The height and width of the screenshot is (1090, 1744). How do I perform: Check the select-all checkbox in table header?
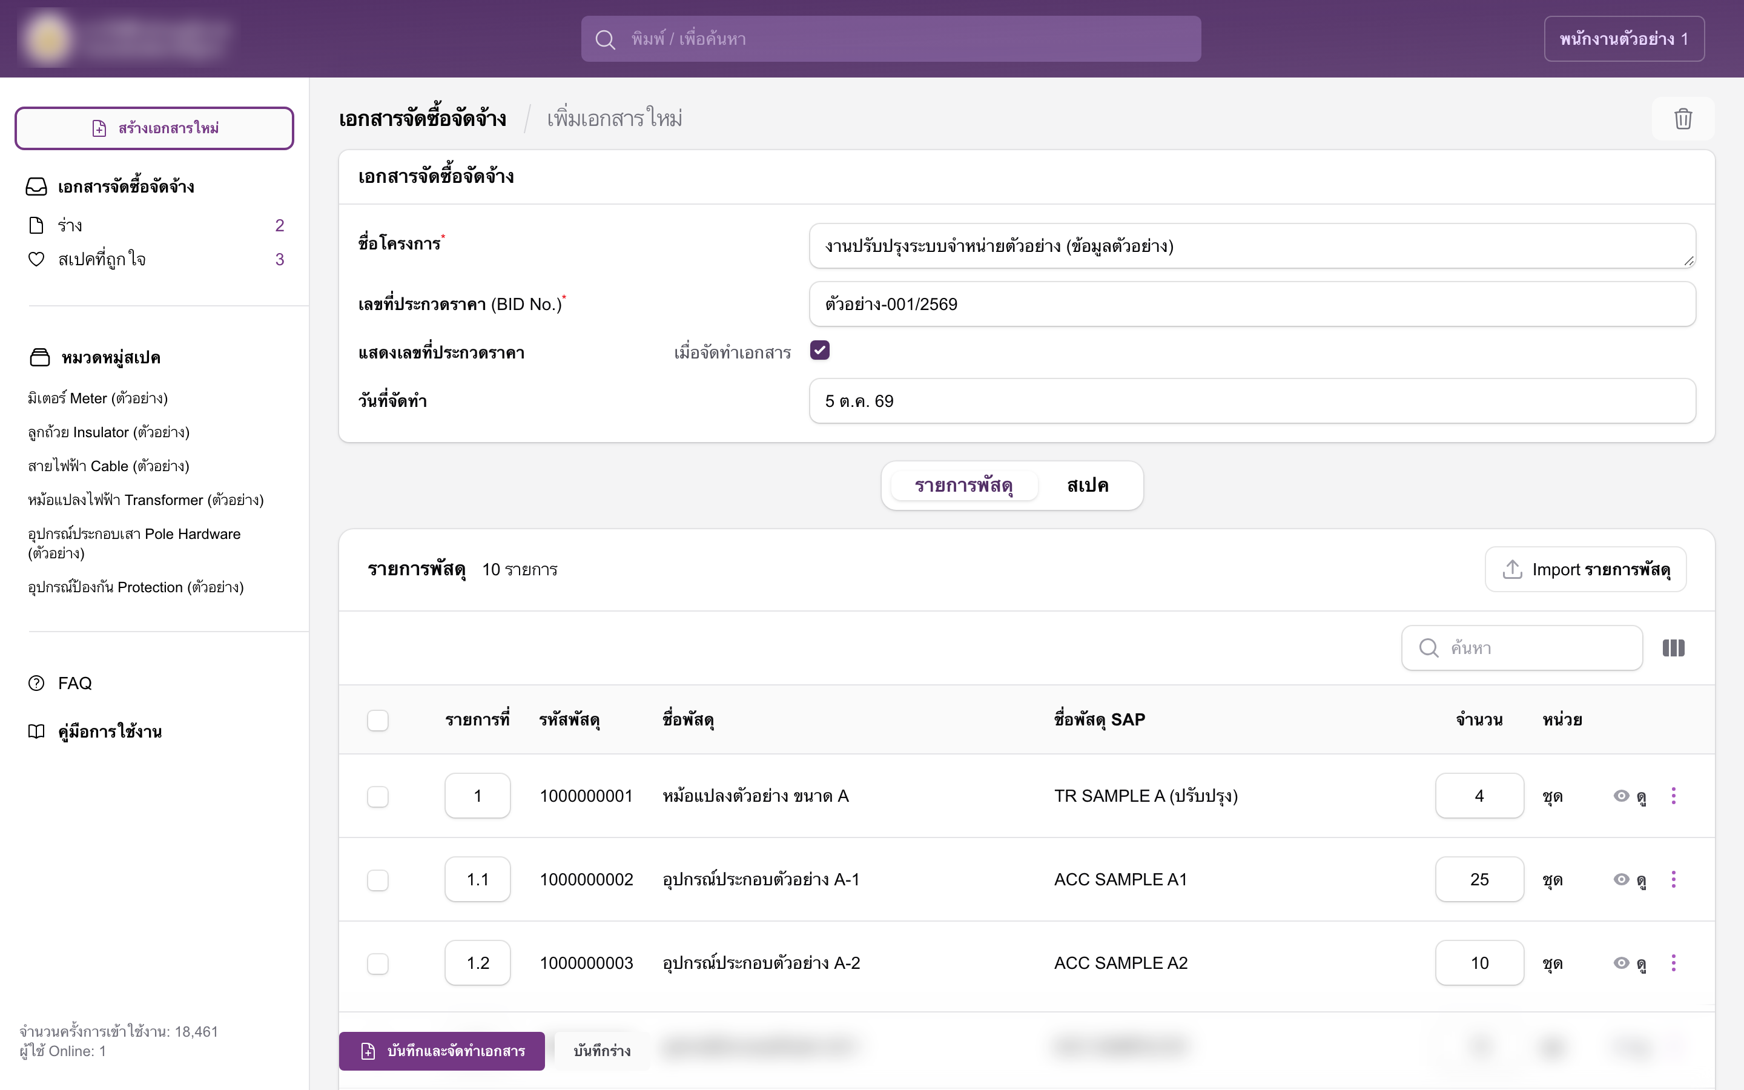coord(378,720)
